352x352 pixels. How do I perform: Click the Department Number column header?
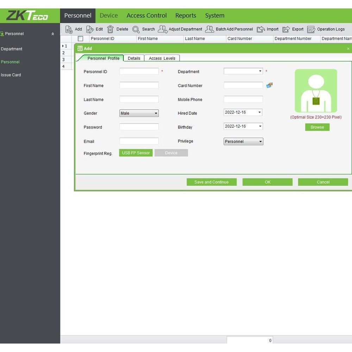(x=297, y=39)
